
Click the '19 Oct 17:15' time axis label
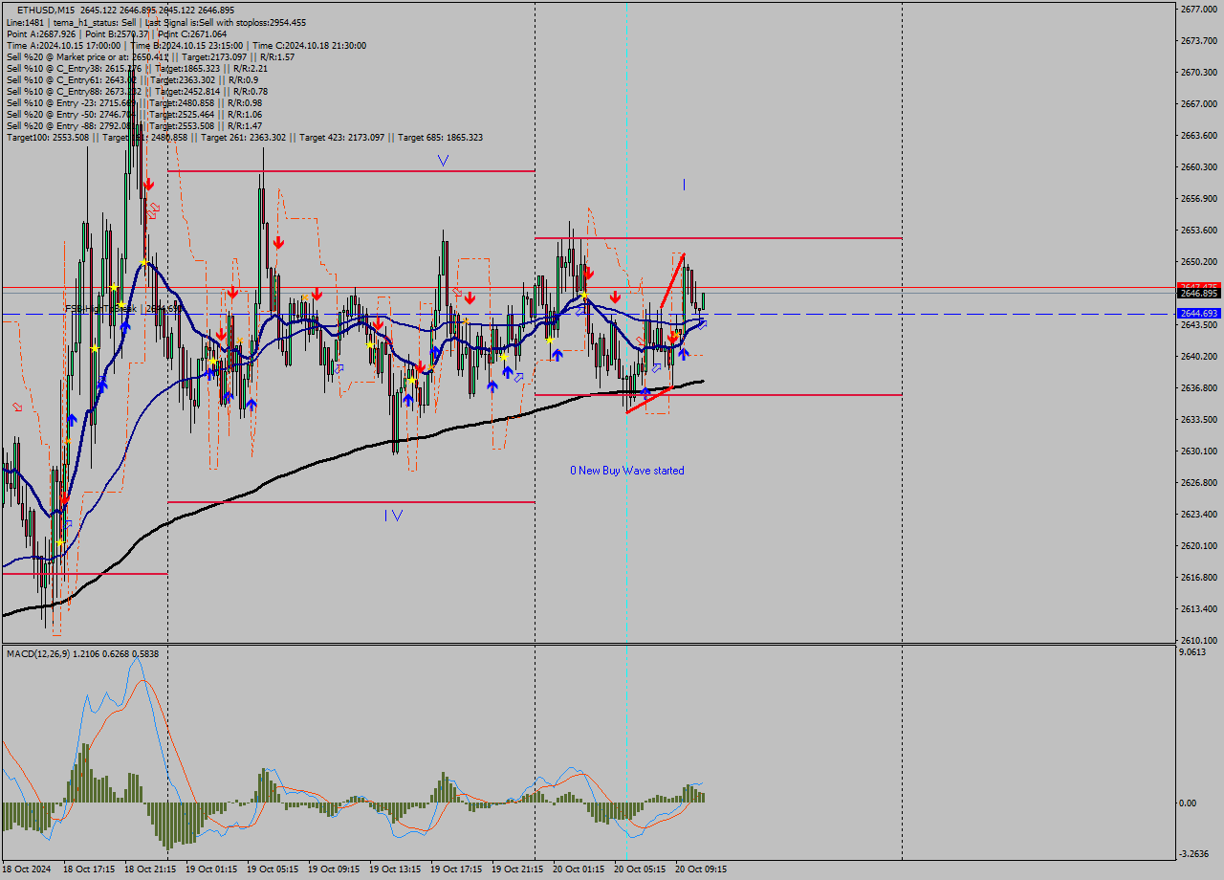(x=456, y=869)
